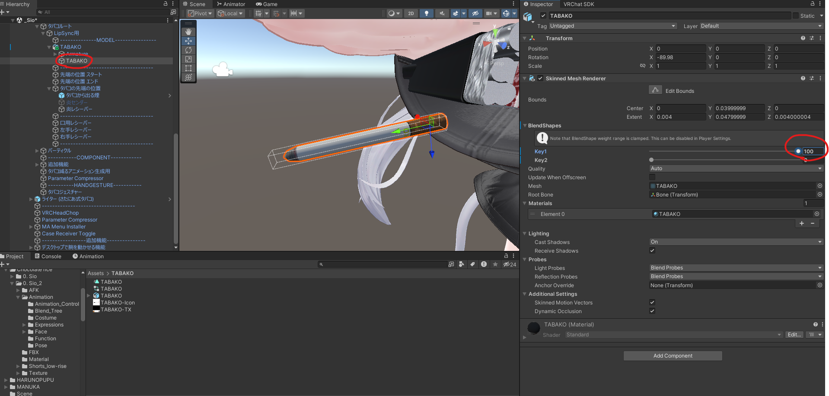Adjust the Key1 blendshape slider
This screenshot has height=396, width=829.
[725, 151]
